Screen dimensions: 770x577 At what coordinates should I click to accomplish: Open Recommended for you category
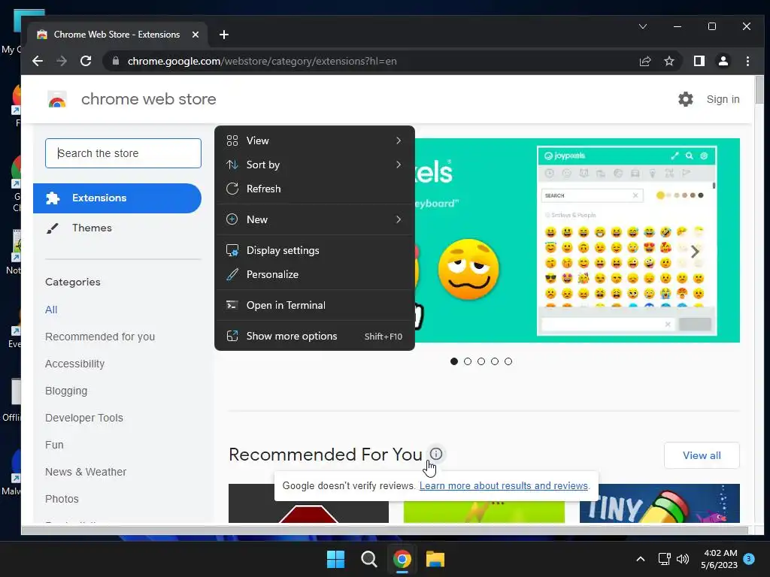tap(100, 337)
